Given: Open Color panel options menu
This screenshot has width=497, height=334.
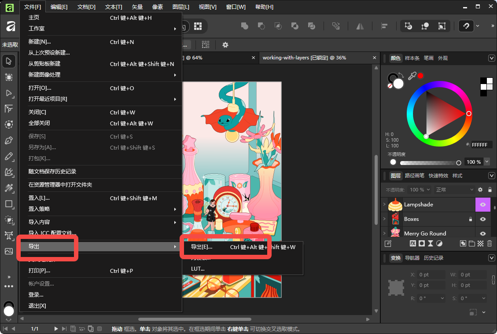Looking at the screenshot, I should pyautogui.click(x=491, y=58).
